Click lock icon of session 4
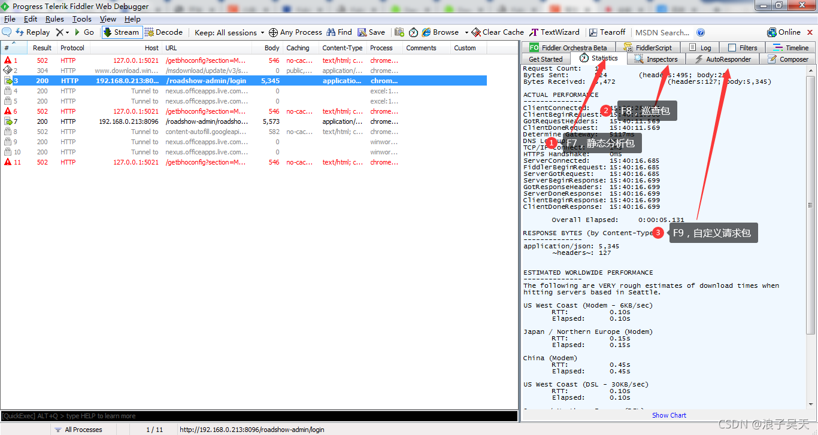This screenshot has width=818, height=435. coord(8,91)
